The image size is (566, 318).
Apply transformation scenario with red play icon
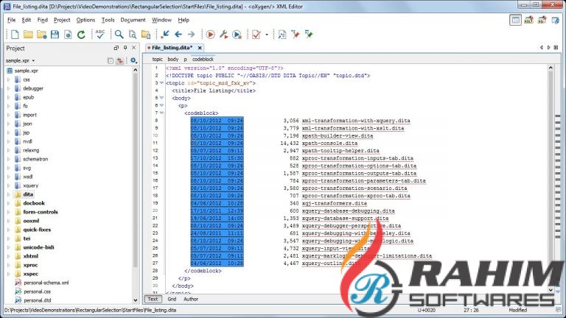point(211,35)
